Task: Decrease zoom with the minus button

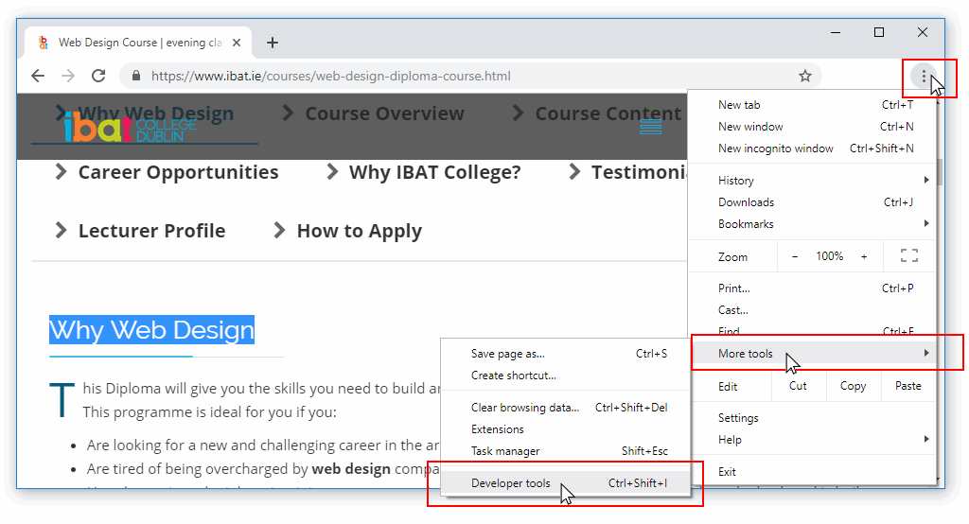Action: (x=795, y=256)
